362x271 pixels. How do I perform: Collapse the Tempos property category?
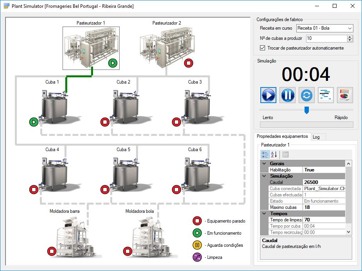(x=264, y=214)
